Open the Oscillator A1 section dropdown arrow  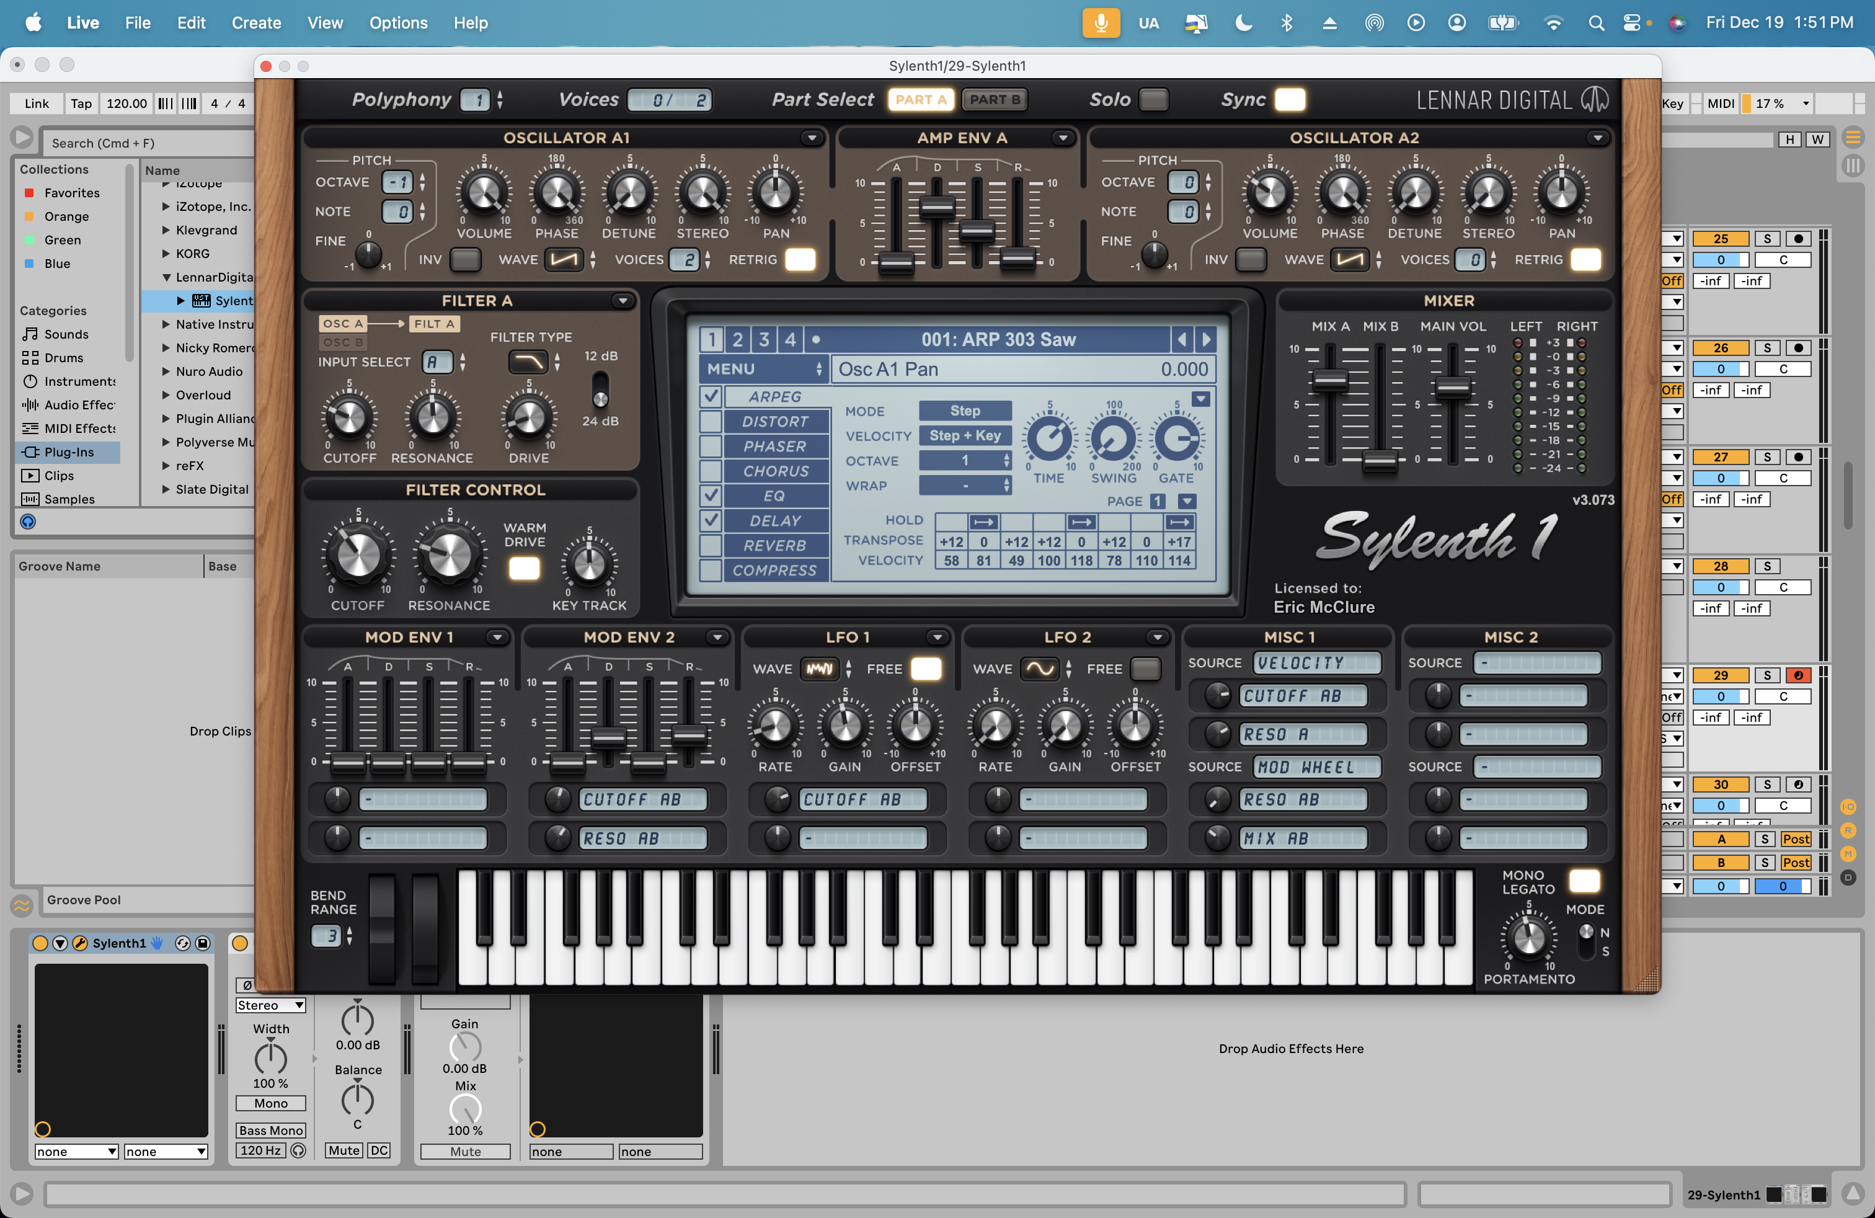(x=812, y=138)
